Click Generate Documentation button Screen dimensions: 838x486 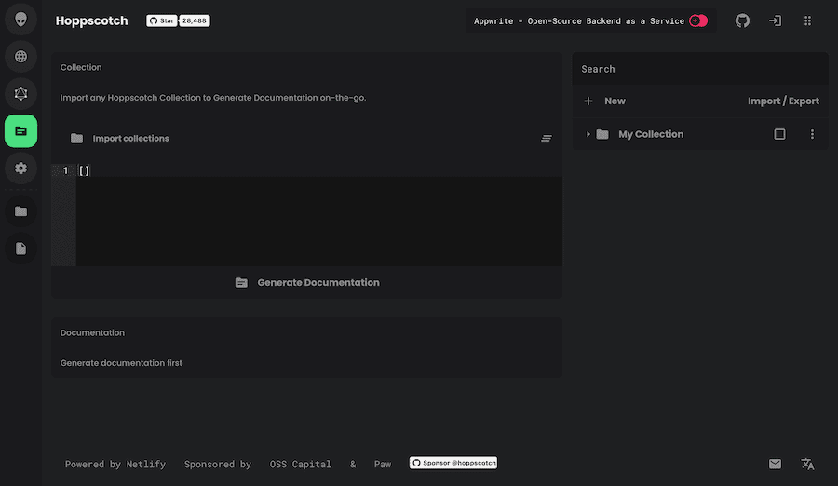307,282
